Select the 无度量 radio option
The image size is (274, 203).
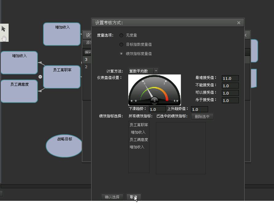(x=121, y=35)
